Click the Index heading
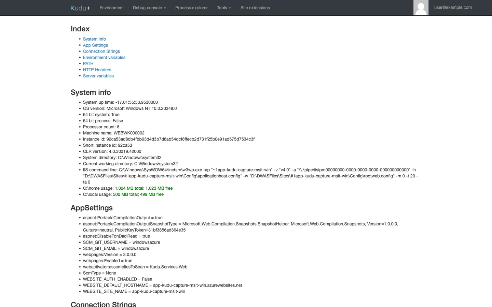492x307 pixels. click(x=80, y=29)
